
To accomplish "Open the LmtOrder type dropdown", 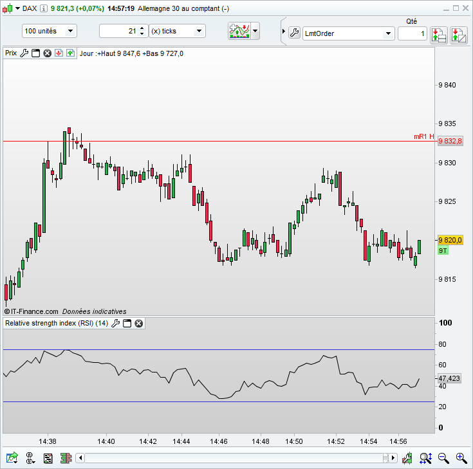I will pos(348,33).
